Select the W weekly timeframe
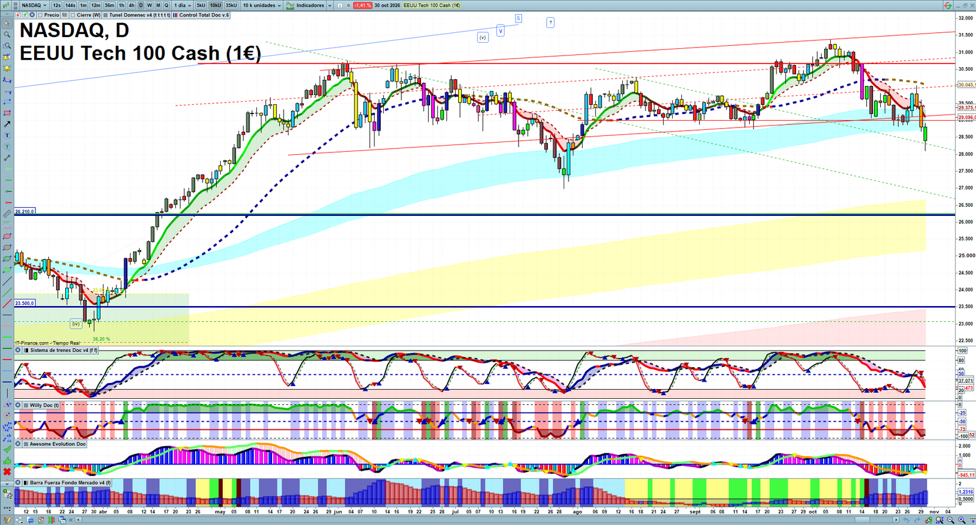 point(149,5)
